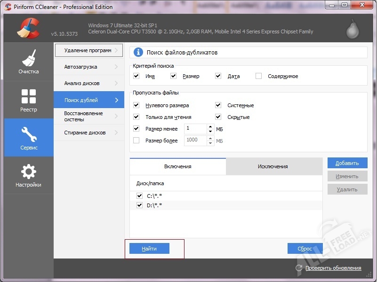Click the info icon beside Поиск файлов-дубликатов

[x=137, y=52]
